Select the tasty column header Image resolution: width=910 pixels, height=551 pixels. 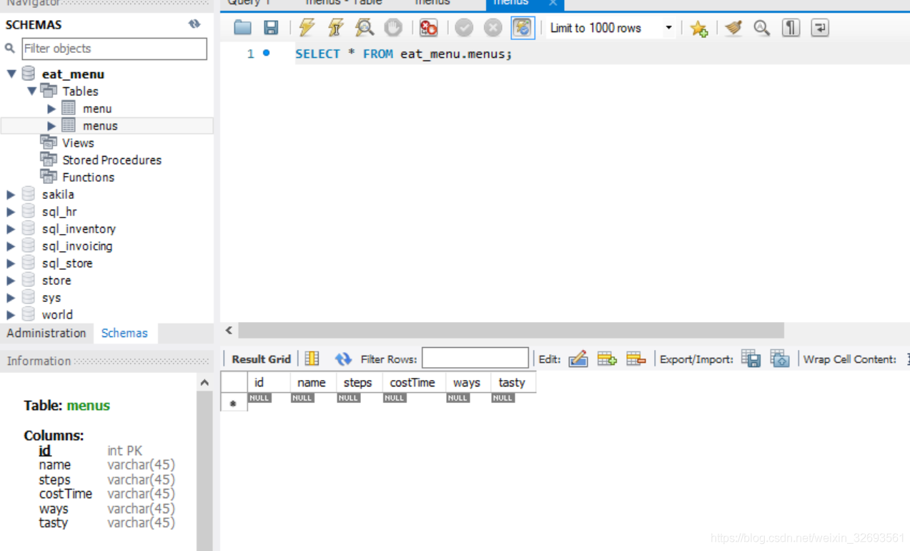pos(513,383)
